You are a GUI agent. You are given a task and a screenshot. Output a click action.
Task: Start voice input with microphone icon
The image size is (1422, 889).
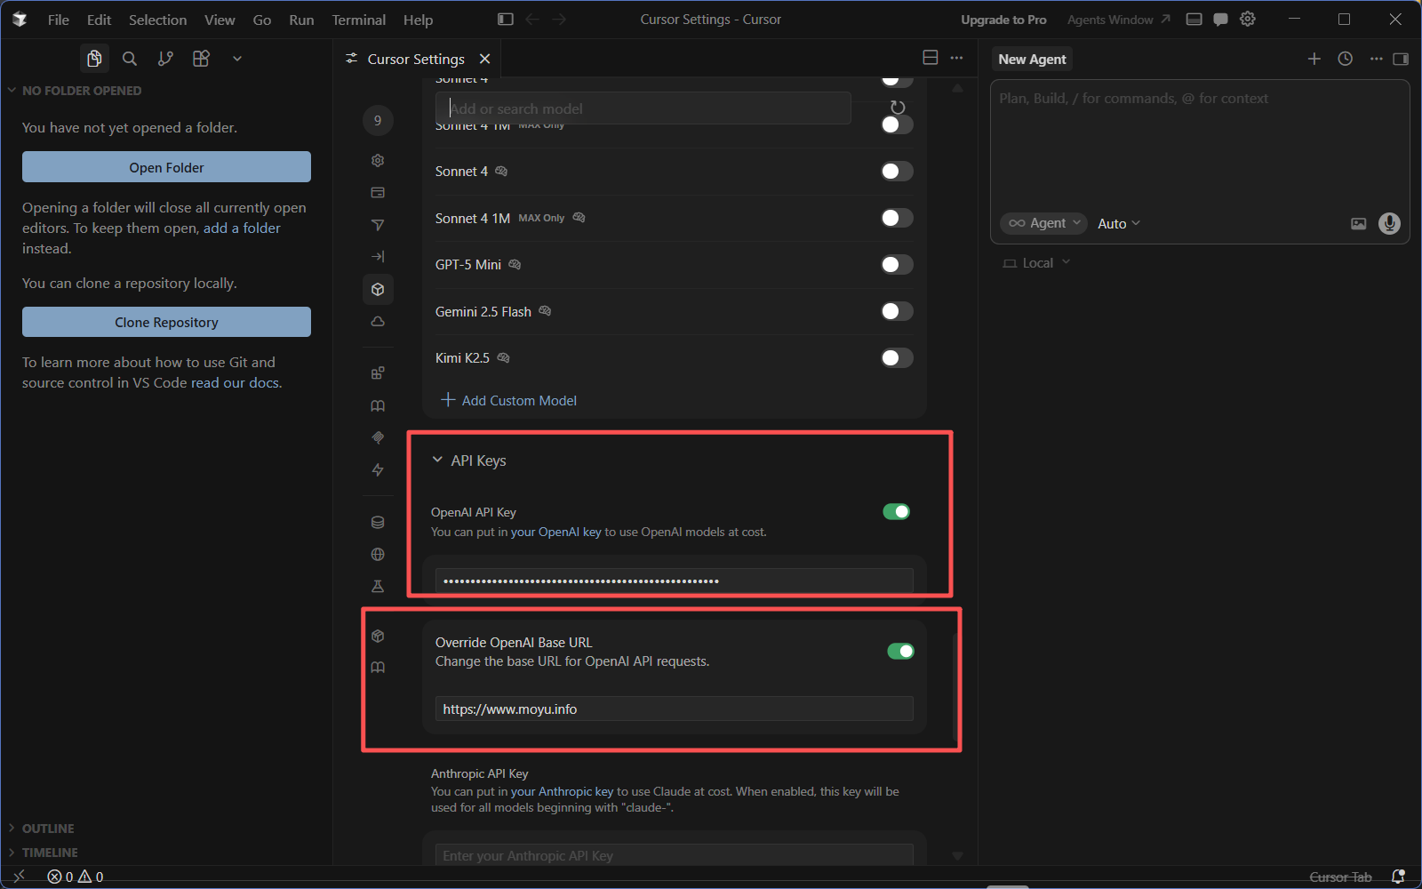[1389, 223]
